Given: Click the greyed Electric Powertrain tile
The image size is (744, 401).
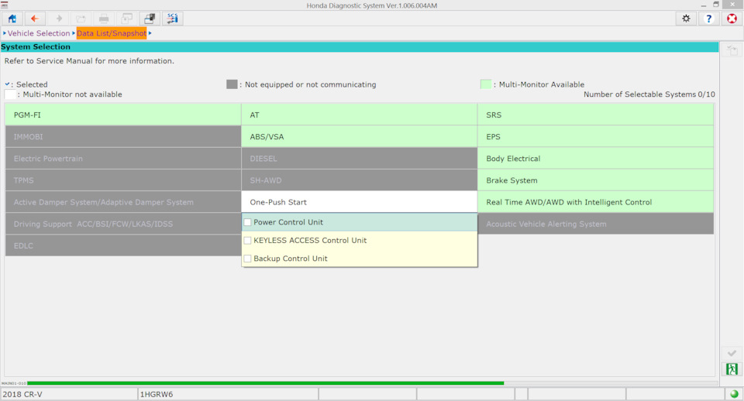Looking at the screenshot, I should (x=123, y=159).
